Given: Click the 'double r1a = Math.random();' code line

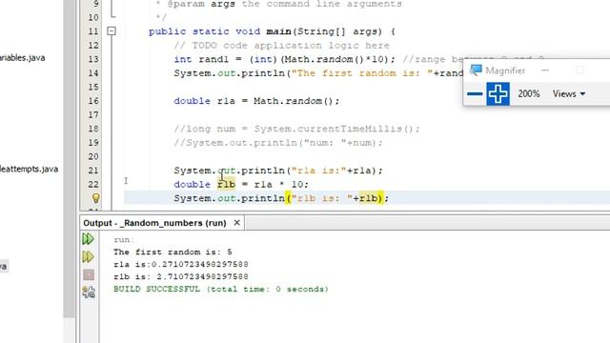Looking at the screenshot, I should (x=256, y=101).
